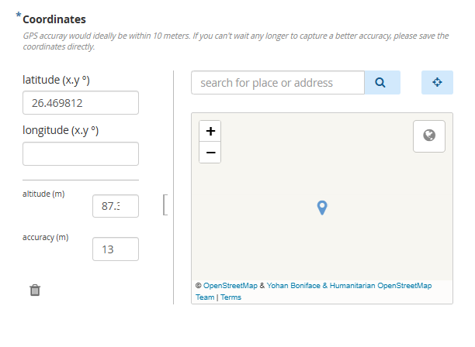The width and height of the screenshot is (475, 347).
Task: Detect current location with crosshair button
Action: tap(437, 83)
